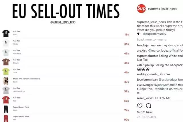Image resolution: width=183 pixels, height=122 pixels.
Task: Click the @marco_lopez_official mention
Action: pyautogui.click(x=165, y=51)
